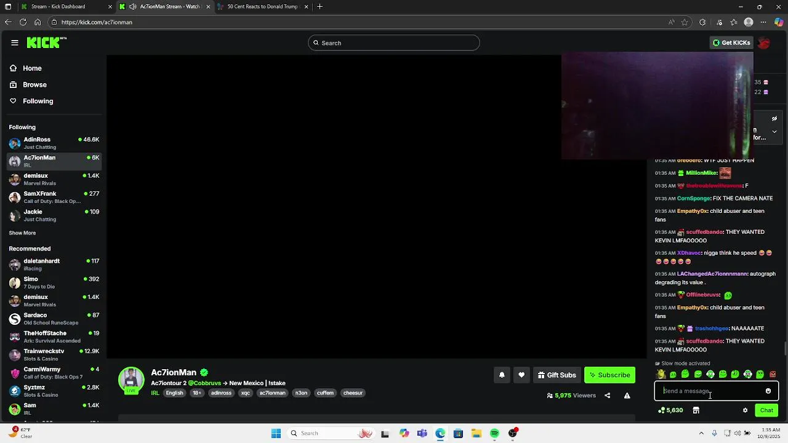Open browser extensions icon
Image resolution: width=788 pixels, height=443 pixels.
tap(702, 22)
